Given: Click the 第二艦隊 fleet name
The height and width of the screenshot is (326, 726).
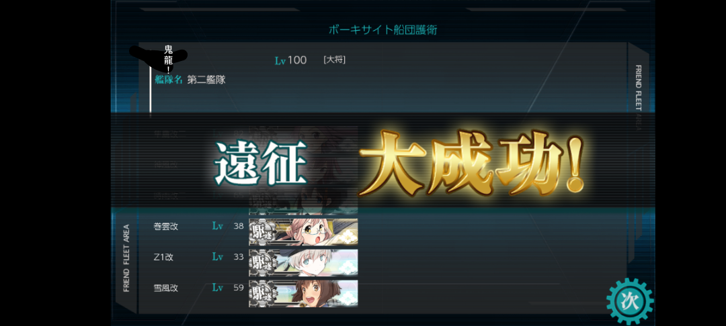Looking at the screenshot, I should click(x=206, y=79).
